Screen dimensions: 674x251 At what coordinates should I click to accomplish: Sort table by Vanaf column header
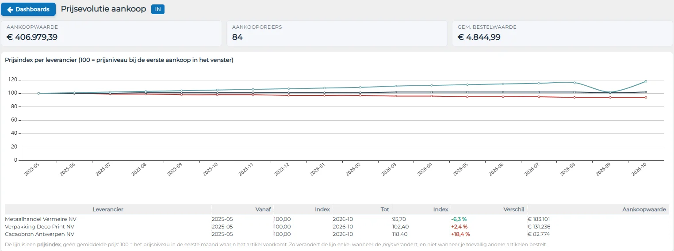click(x=242, y=209)
